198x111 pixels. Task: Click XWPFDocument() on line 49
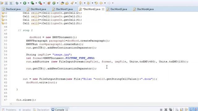coord(64,37)
